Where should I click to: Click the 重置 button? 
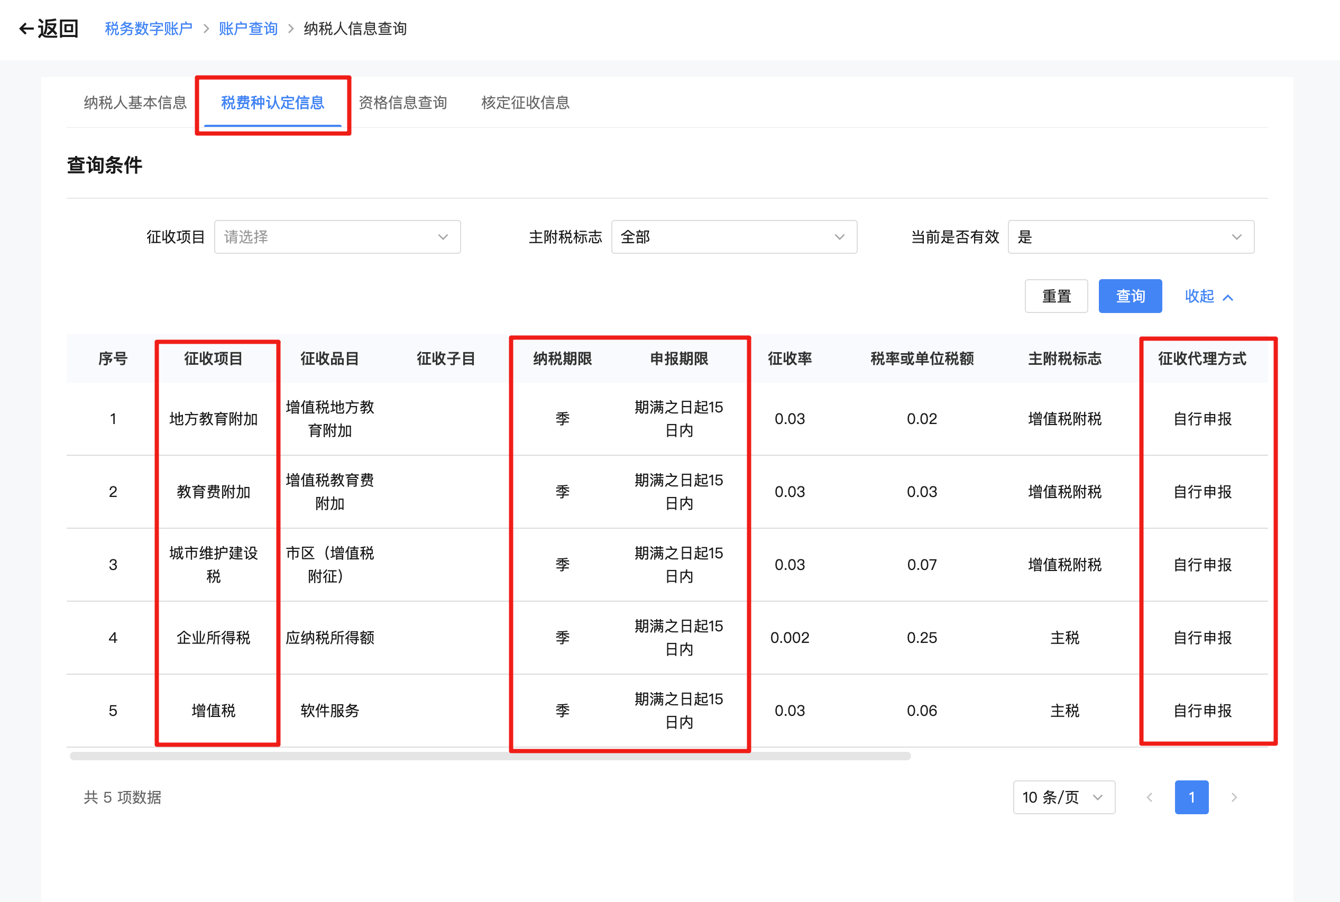(1057, 296)
